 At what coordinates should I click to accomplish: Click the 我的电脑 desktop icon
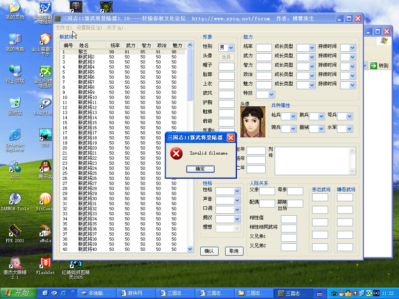click(15, 42)
